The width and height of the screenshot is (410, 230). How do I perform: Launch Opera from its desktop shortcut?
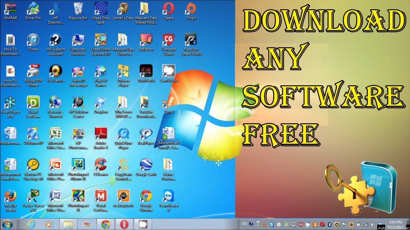[168, 11]
